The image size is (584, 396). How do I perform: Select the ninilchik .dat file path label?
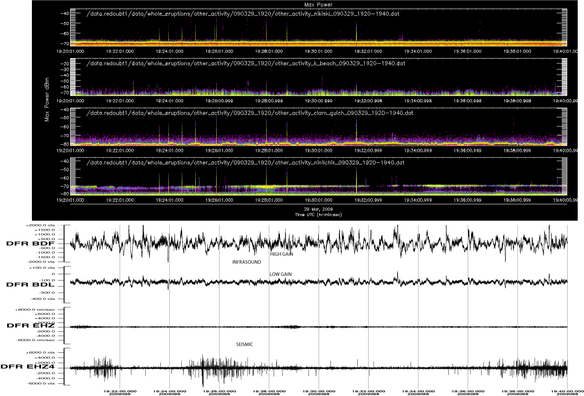(245, 163)
